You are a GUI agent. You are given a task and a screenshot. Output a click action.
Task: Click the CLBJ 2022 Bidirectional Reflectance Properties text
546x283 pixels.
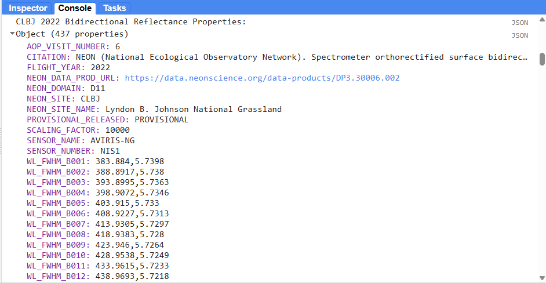tap(131, 21)
